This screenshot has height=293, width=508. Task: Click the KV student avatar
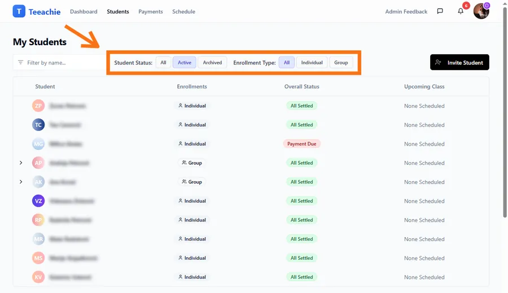point(38,277)
